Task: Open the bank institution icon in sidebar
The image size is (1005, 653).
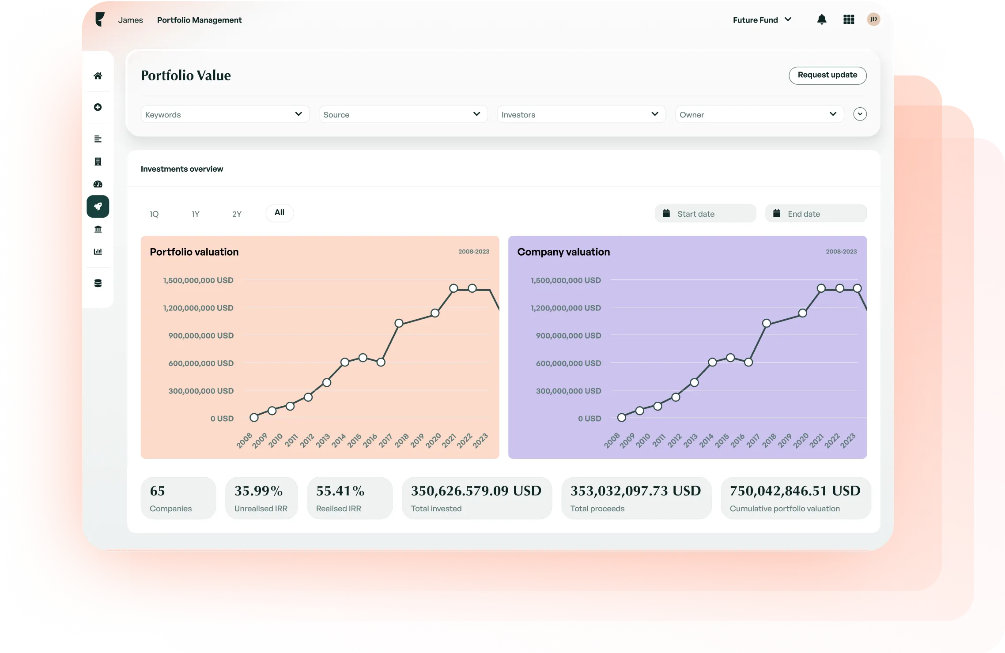Action: click(x=98, y=229)
